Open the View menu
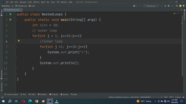186x104 pixels. 16,2
